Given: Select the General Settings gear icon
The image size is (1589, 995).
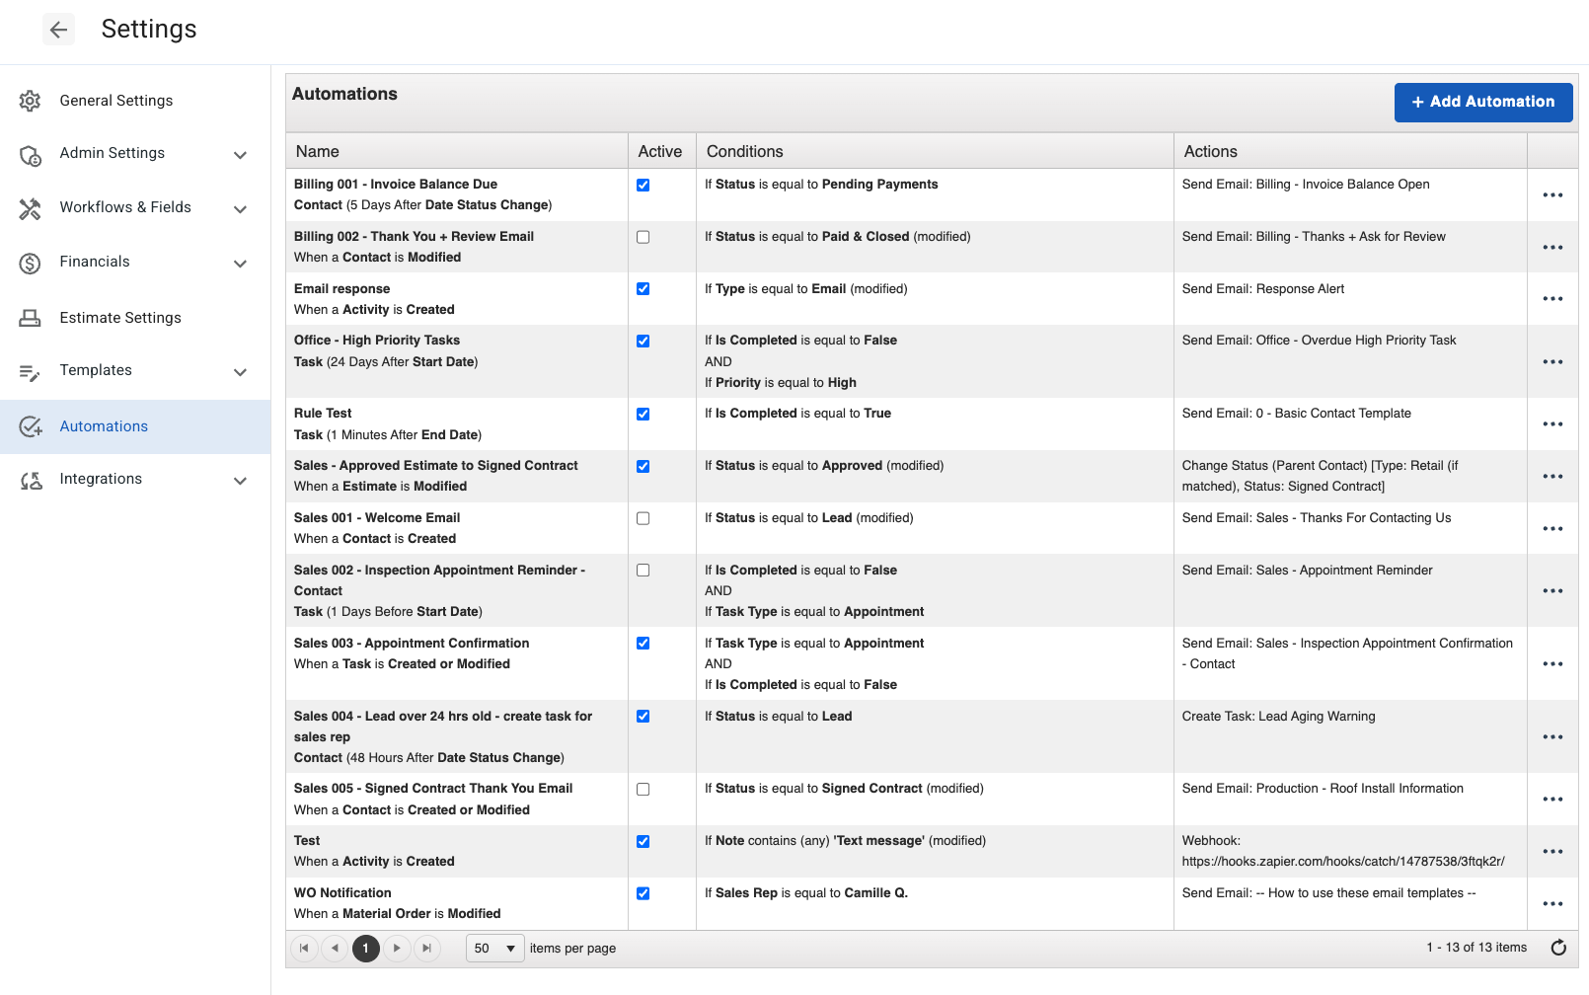Looking at the screenshot, I should [x=30, y=100].
